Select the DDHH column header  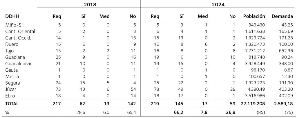pos(12,17)
